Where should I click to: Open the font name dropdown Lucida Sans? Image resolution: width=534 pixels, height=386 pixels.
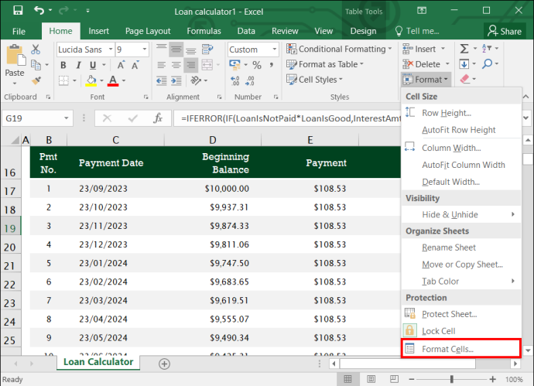point(111,50)
